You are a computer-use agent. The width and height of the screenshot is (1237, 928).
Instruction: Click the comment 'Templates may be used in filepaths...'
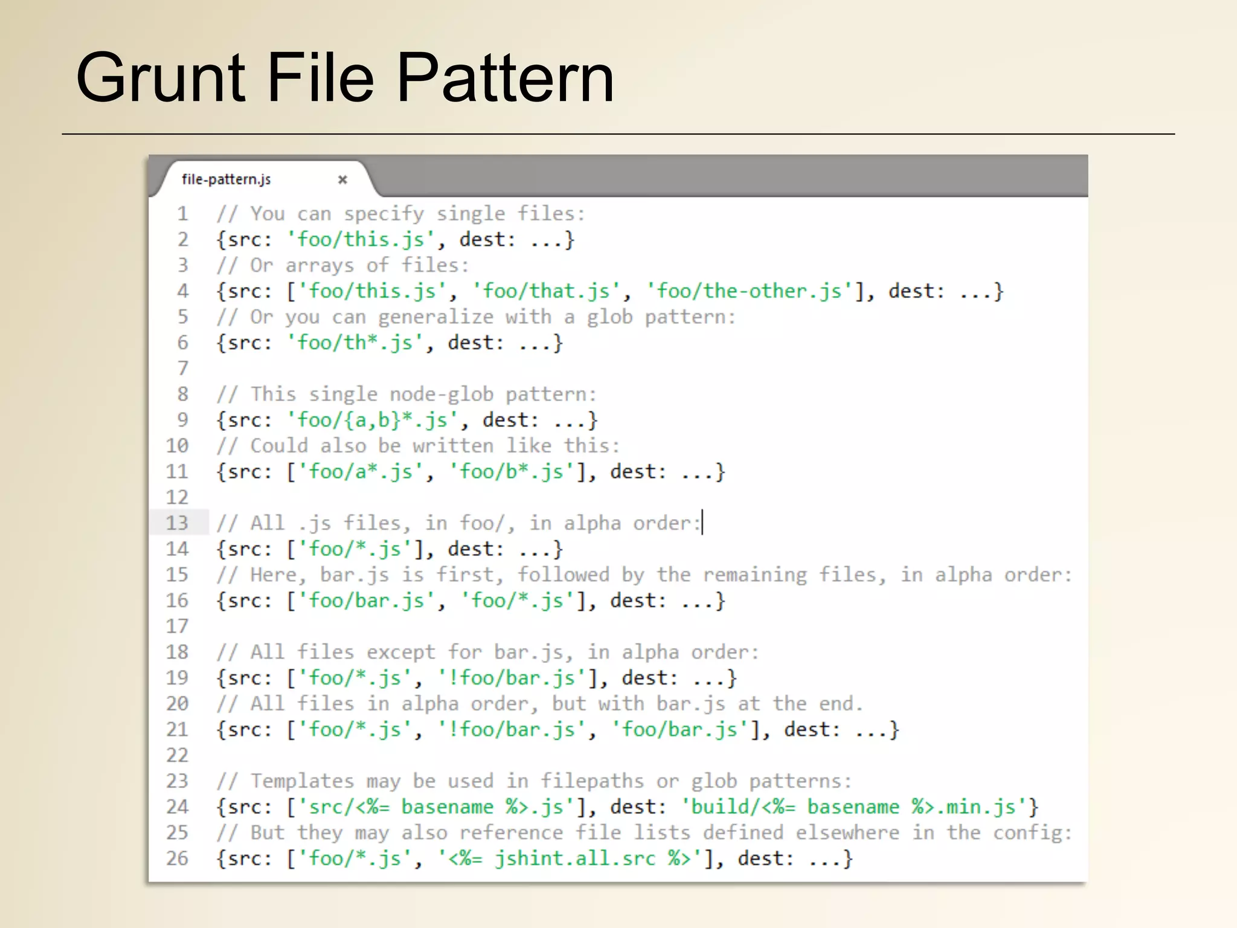pos(534,781)
